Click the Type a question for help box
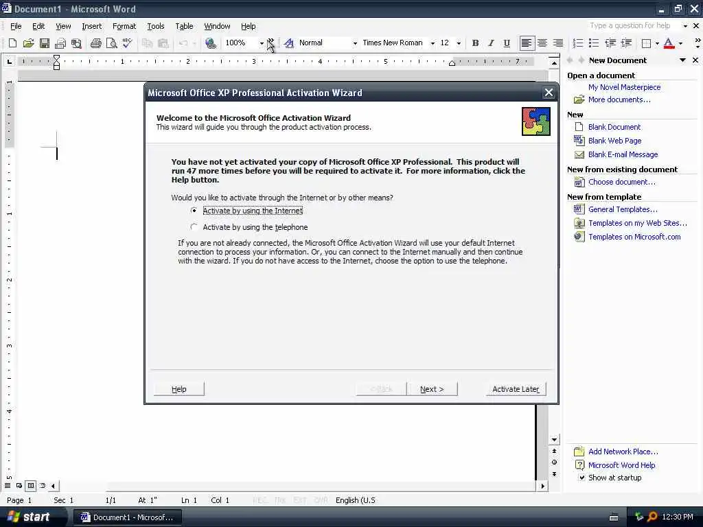703x527 pixels. [635, 25]
